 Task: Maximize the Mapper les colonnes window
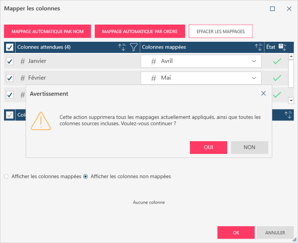[x=273, y=9]
